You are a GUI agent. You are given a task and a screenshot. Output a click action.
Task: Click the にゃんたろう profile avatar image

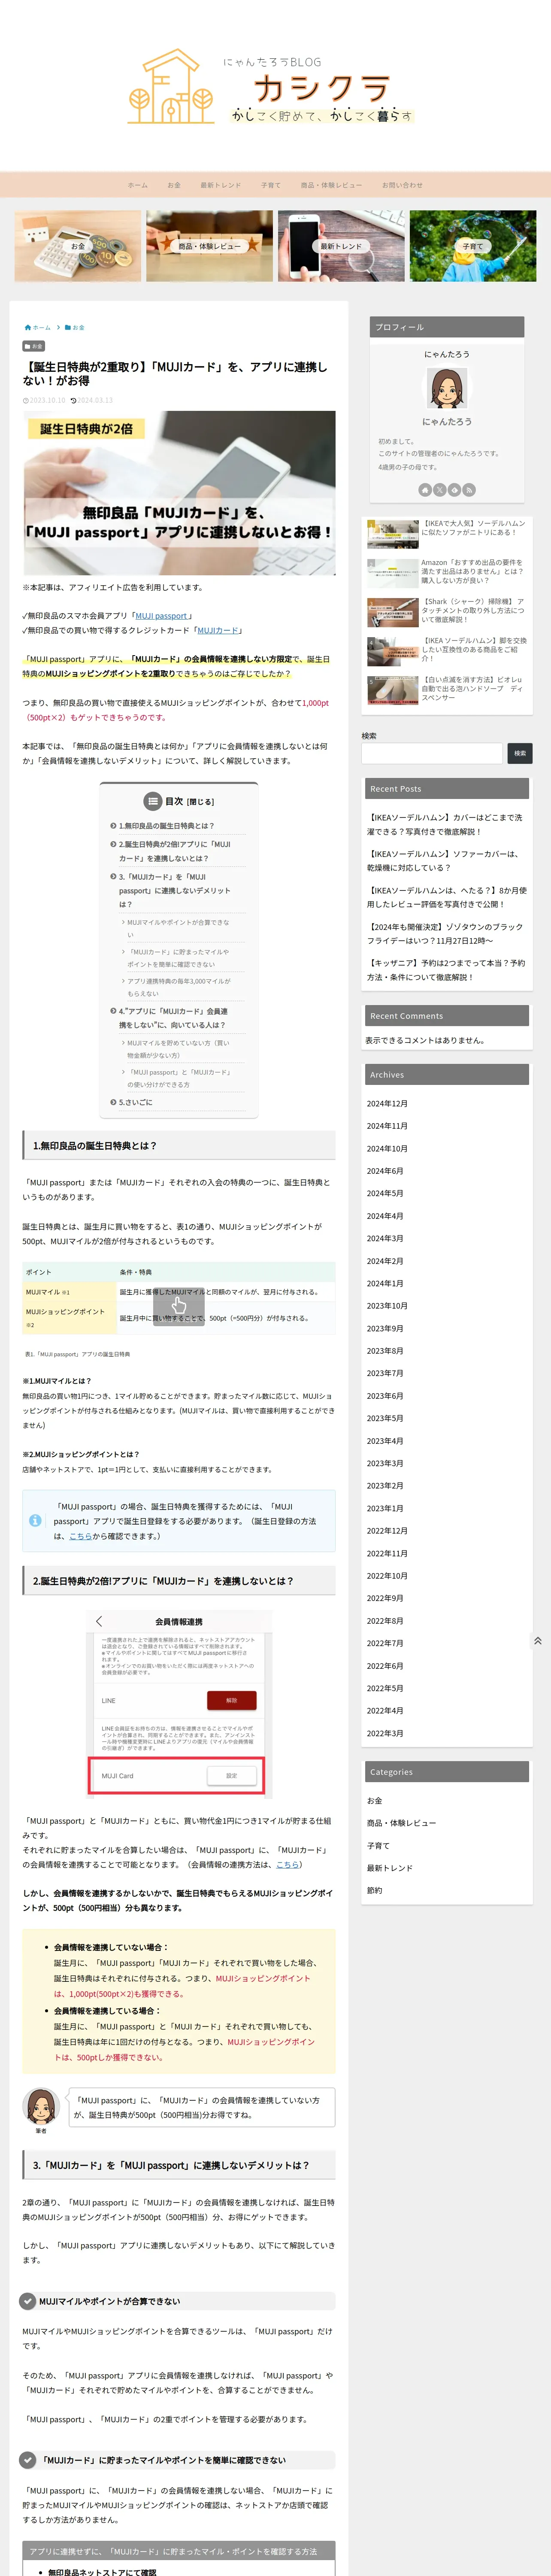pos(447,388)
